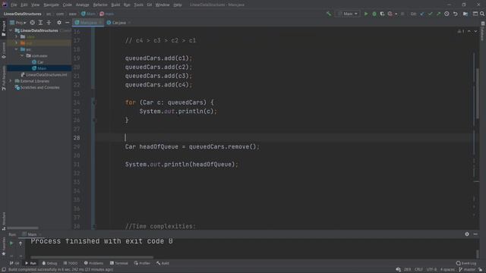Push commits using the green Git arrow
The width and height of the screenshot is (486, 273).
438,14
